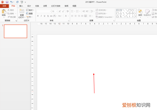Start slideshow from beginning icon
Image resolution: width=157 pixels, height=110 pixels.
click(x=22, y=2)
